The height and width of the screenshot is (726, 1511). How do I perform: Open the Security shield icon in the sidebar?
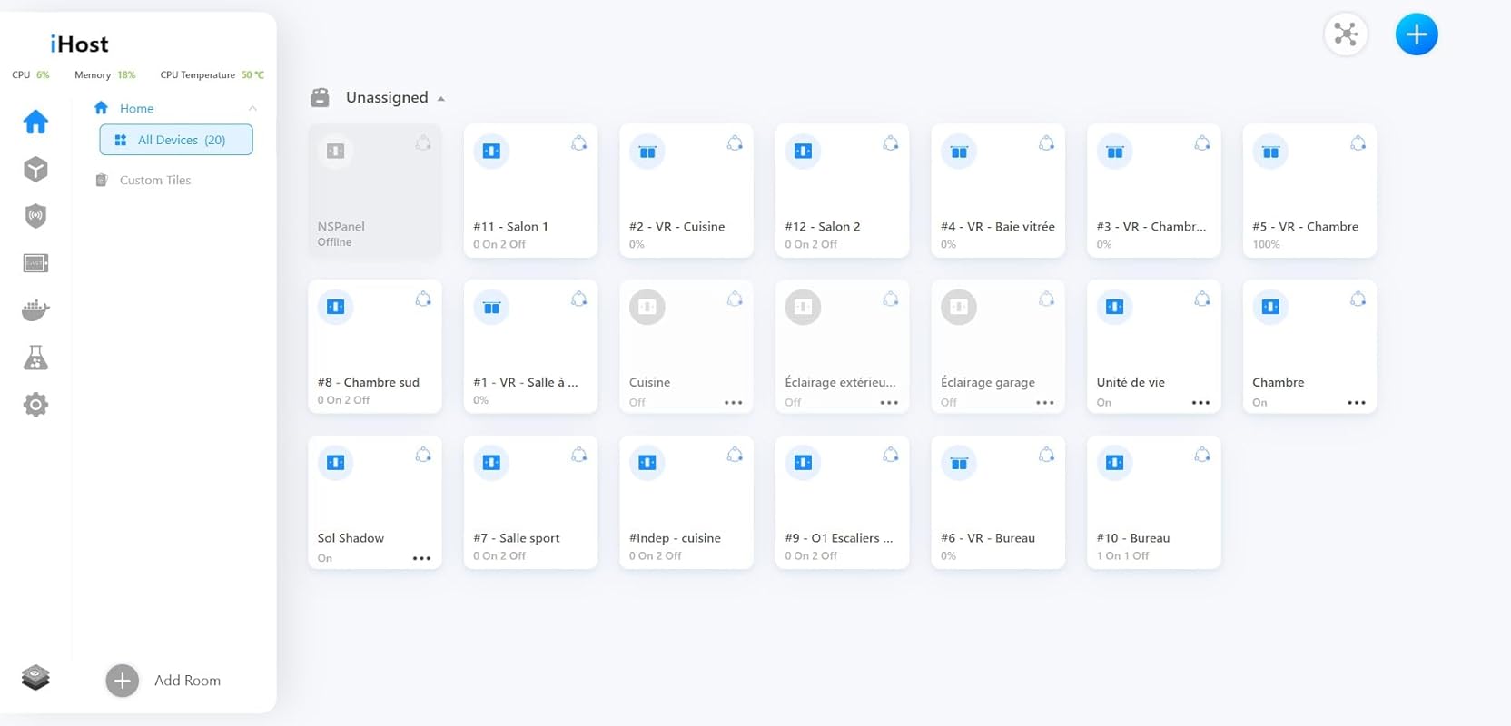click(35, 216)
